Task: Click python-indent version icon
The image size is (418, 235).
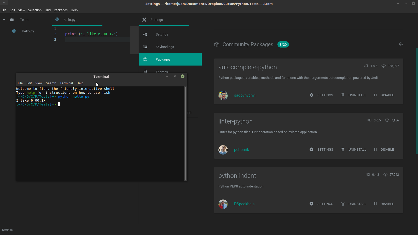Action: click(368, 175)
